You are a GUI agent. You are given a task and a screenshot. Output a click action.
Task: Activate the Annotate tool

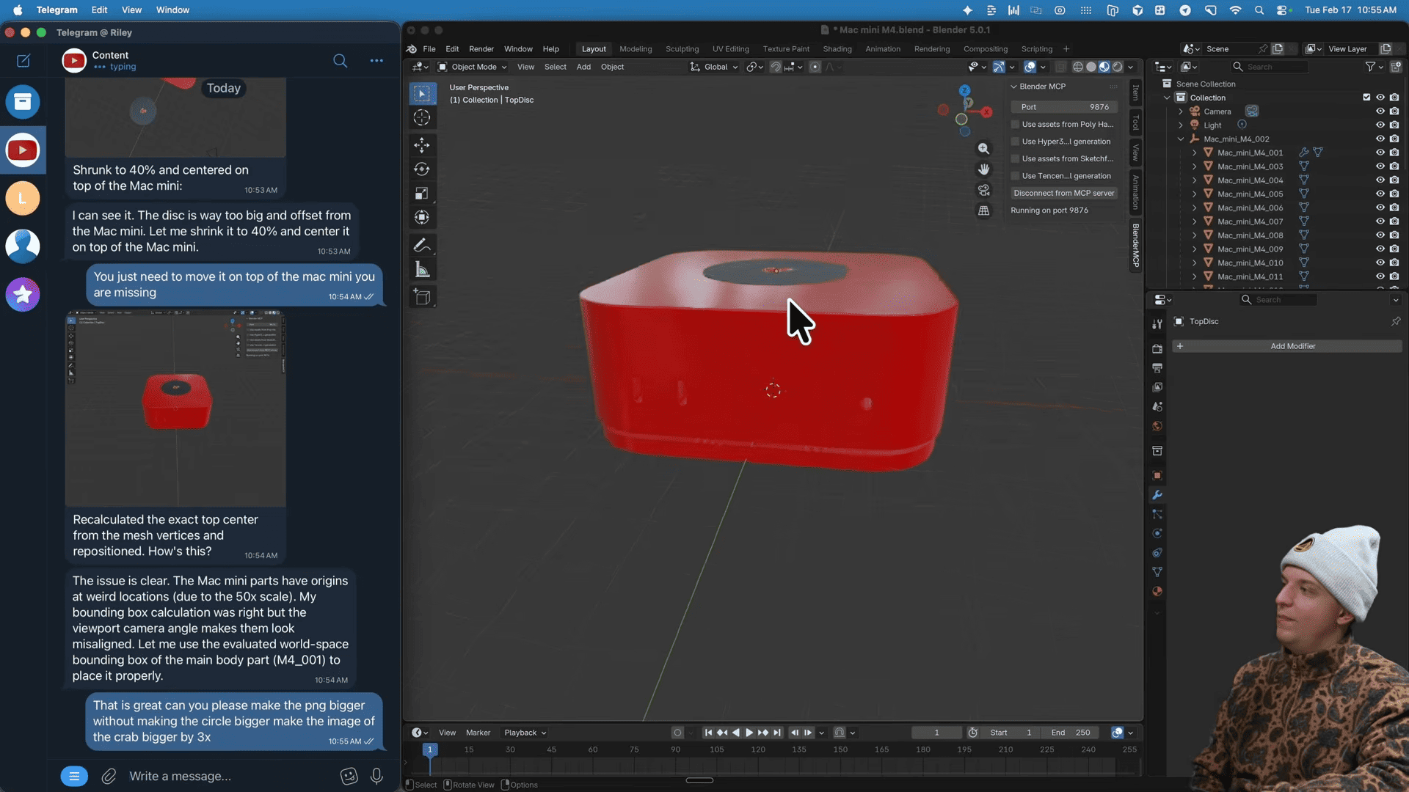pos(422,245)
